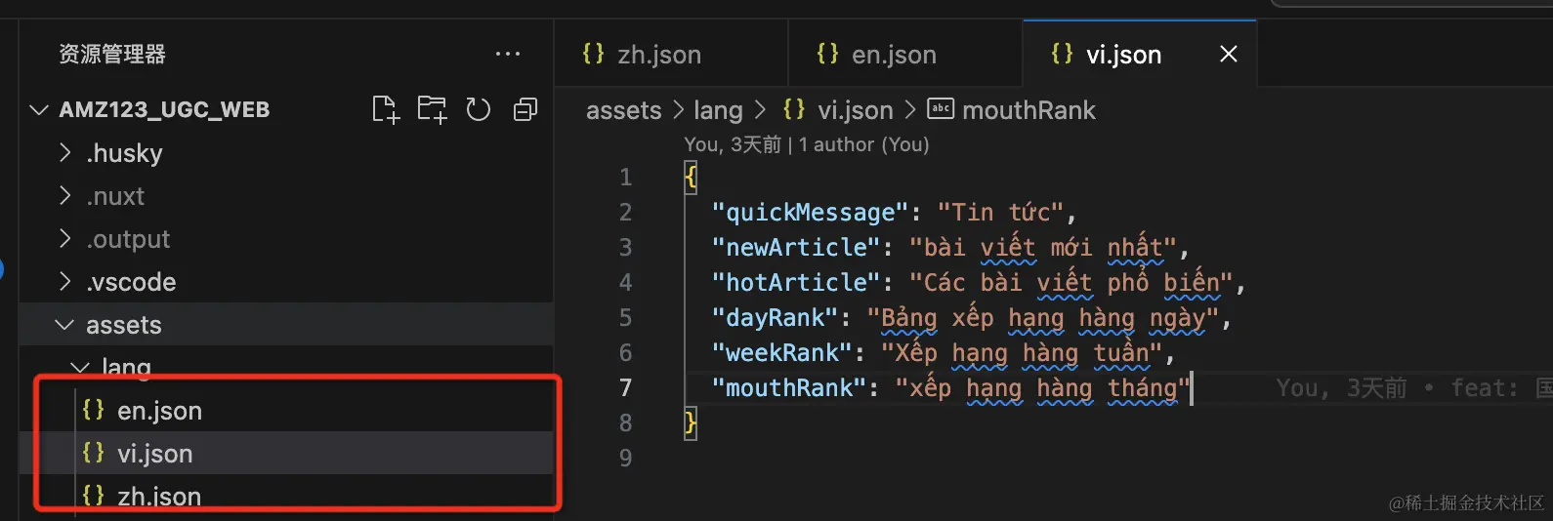Click the "hotArticle" key text
This screenshot has width=1553, height=521.
796,283
